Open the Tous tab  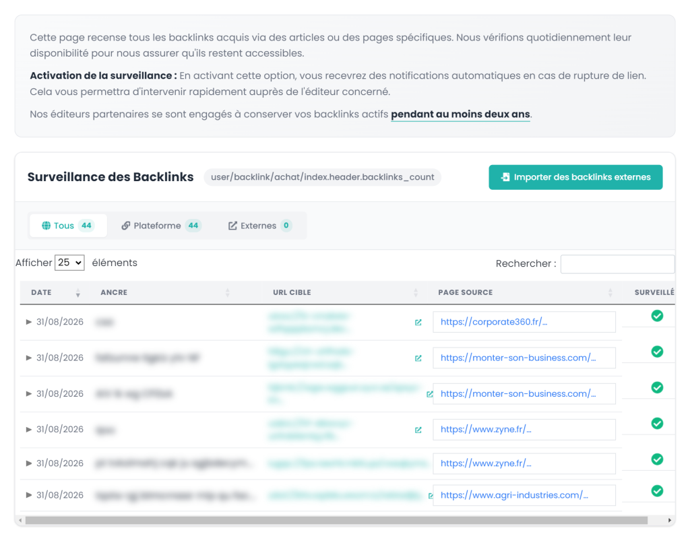[68, 226]
